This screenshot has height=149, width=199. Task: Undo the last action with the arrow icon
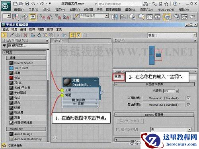point(33,4)
